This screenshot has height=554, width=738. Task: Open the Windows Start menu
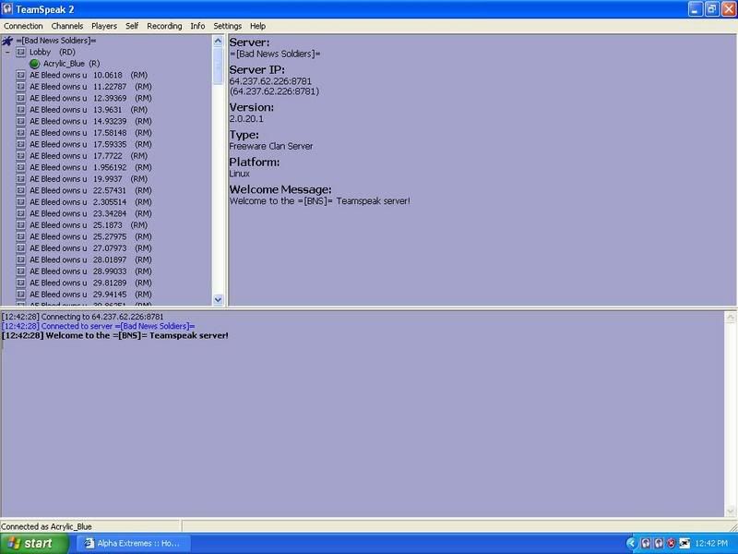tap(34, 544)
